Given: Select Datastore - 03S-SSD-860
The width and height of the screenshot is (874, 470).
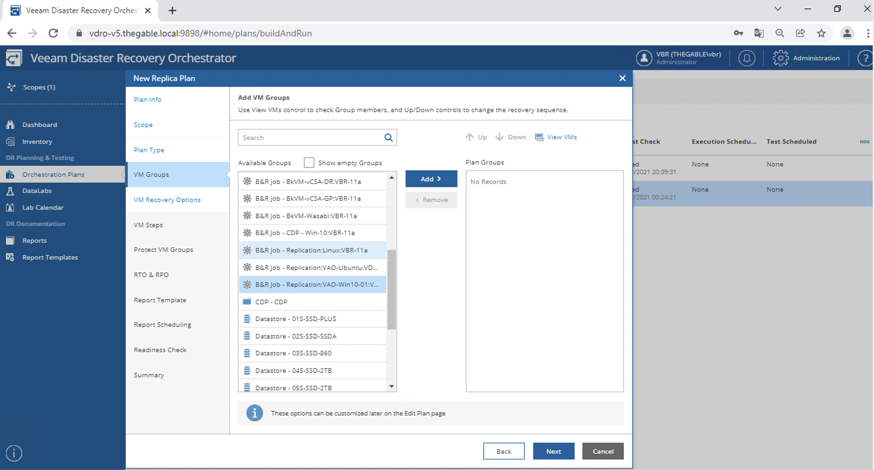Looking at the screenshot, I should click(x=313, y=353).
